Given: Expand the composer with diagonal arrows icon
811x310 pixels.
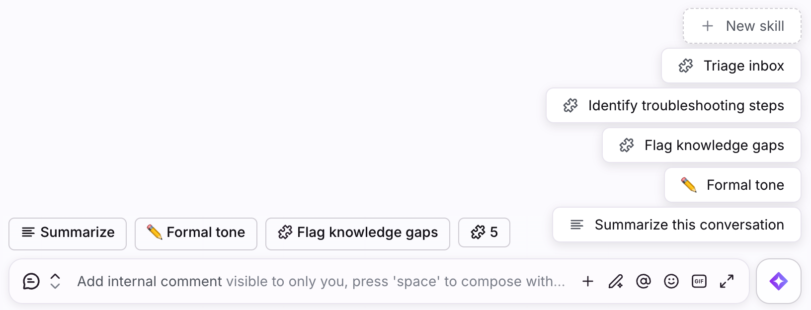Looking at the screenshot, I should coord(727,281).
